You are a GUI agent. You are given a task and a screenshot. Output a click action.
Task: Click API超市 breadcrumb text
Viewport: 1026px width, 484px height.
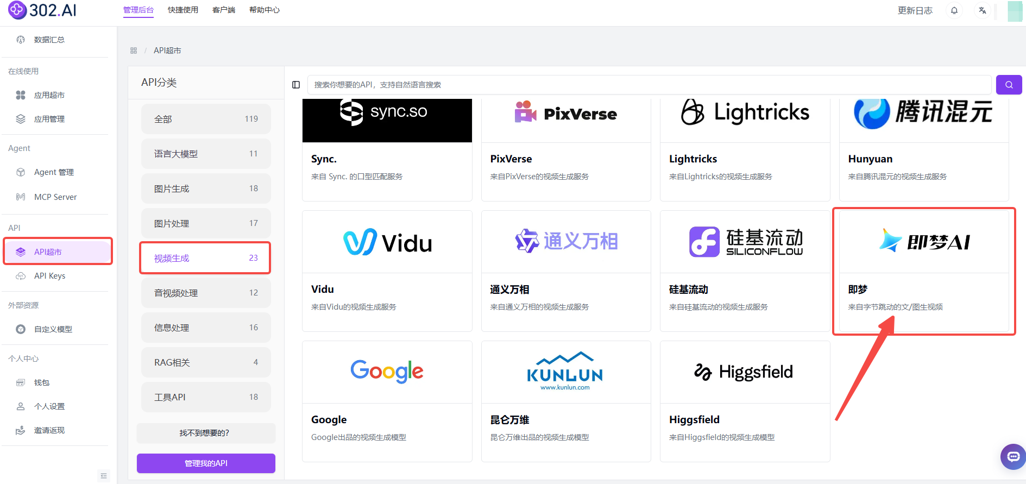point(167,51)
